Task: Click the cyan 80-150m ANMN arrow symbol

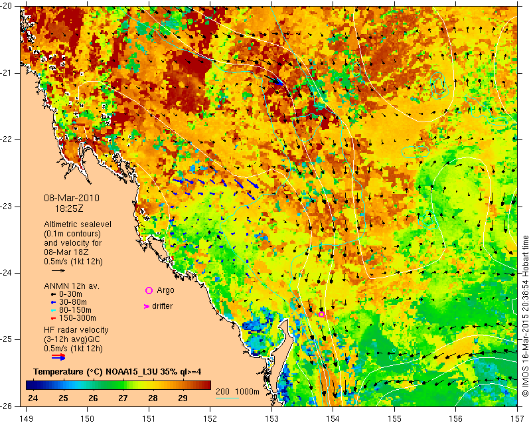Action: [53, 310]
